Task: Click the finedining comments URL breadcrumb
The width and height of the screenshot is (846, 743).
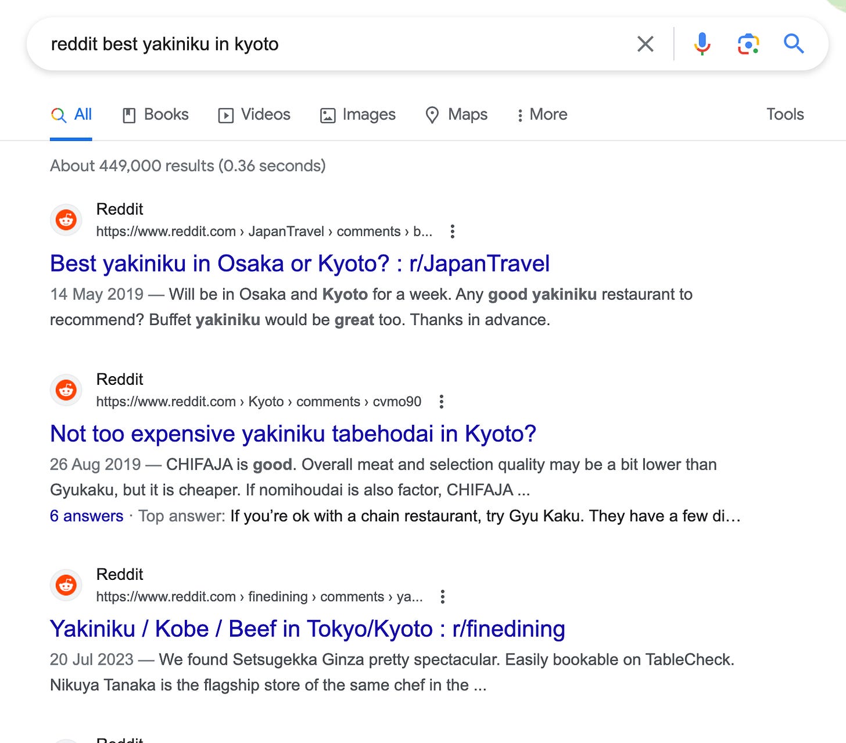Action: (259, 597)
